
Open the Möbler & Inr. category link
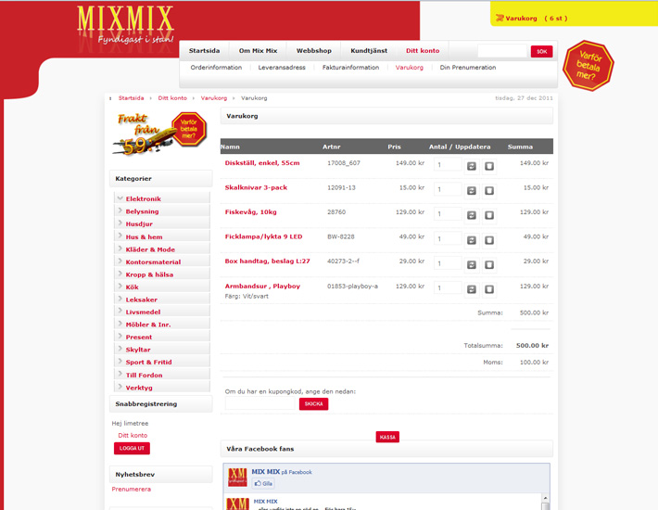pyautogui.click(x=148, y=325)
